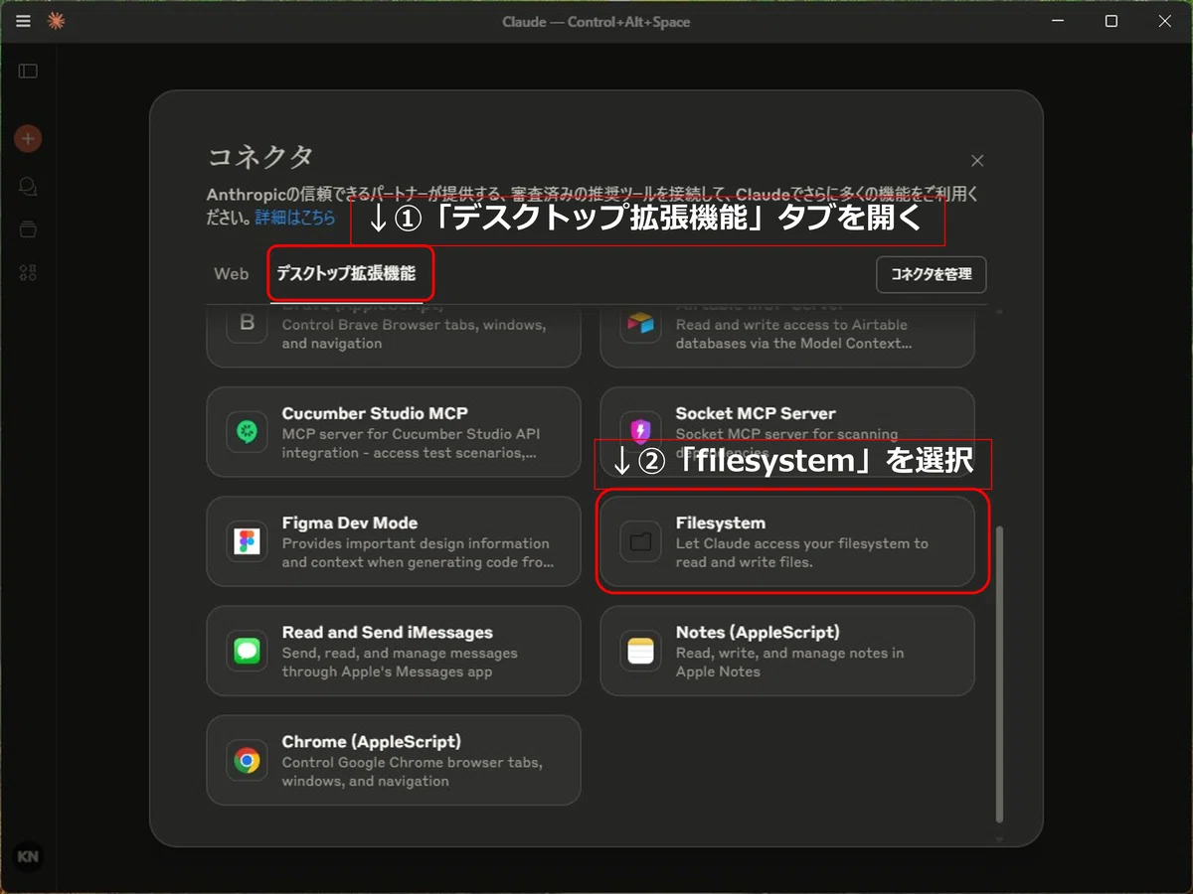1193x894 pixels.
Task: Click the iMessages green bubble icon
Action: coord(247,651)
